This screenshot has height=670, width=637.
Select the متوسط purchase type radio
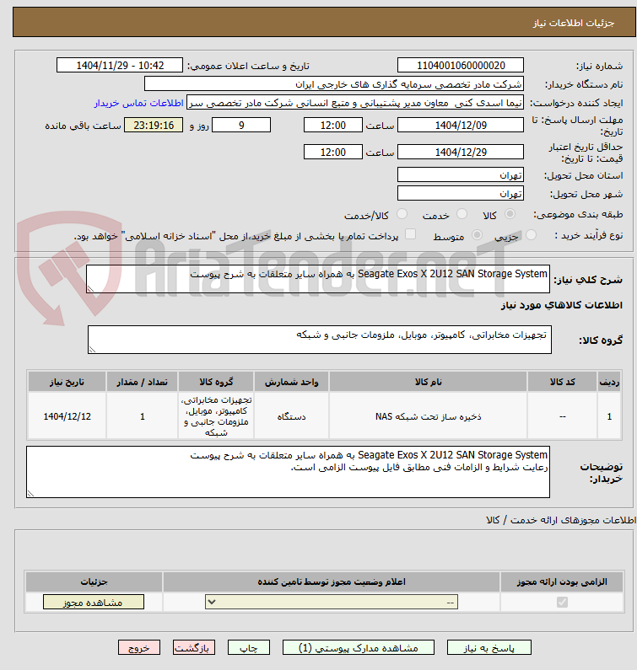coord(477,235)
